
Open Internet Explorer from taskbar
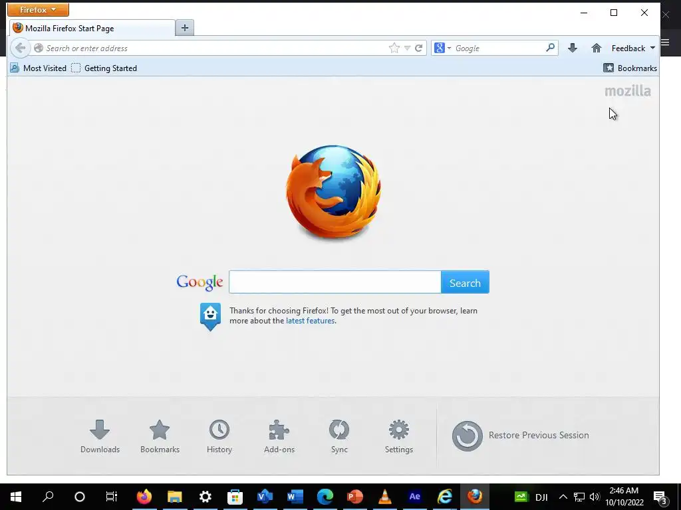point(445,497)
